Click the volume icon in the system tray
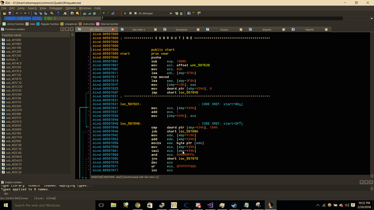This screenshot has width=374, height=210. [x=347, y=205]
